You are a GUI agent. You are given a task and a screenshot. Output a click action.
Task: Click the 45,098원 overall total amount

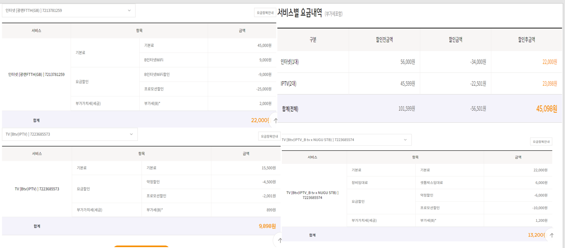coord(546,108)
